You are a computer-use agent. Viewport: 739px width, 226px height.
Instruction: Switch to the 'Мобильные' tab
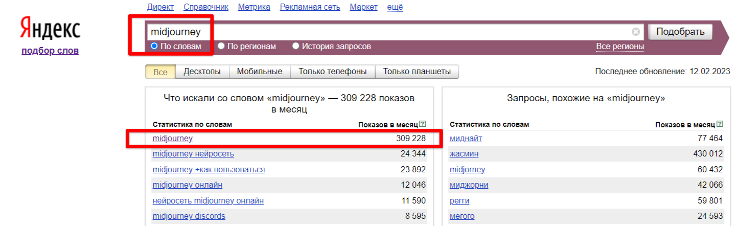pos(260,72)
